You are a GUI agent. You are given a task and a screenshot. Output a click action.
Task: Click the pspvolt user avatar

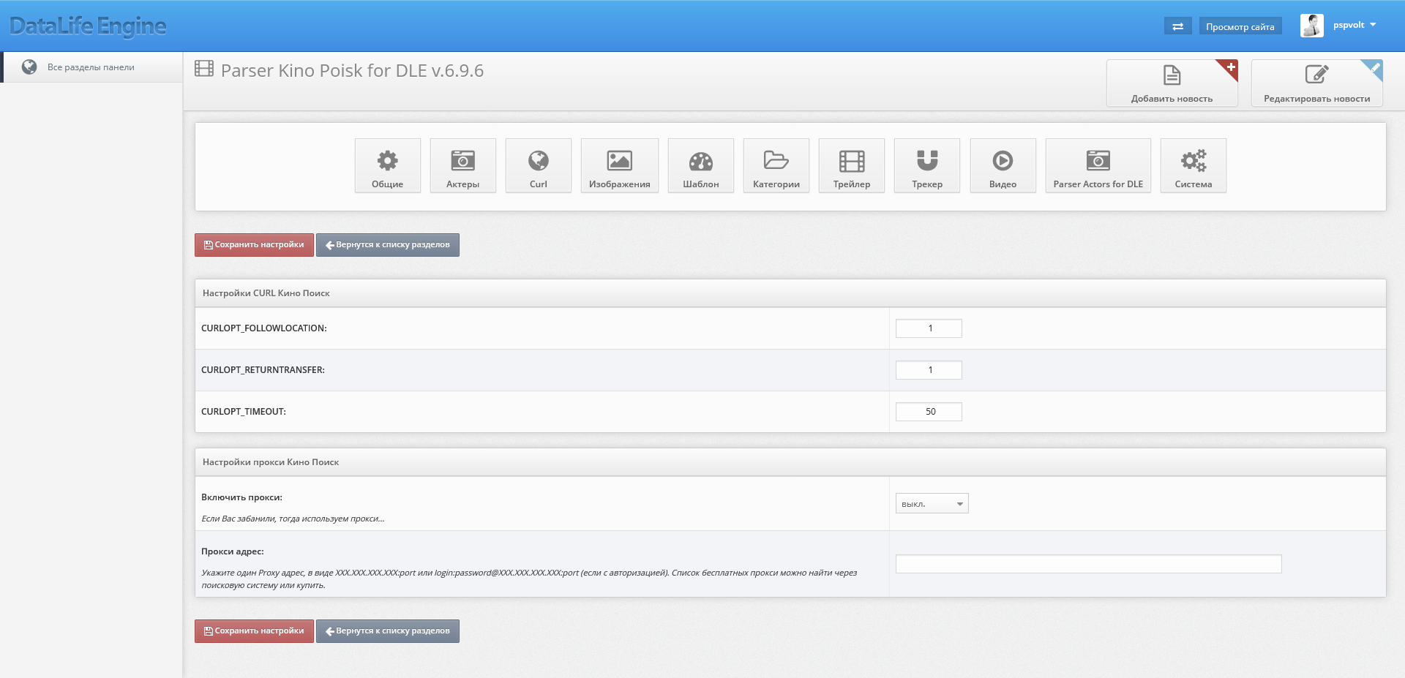(1311, 26)
